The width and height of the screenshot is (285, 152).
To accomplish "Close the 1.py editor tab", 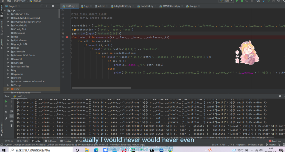I will click(x=91, y=6).
